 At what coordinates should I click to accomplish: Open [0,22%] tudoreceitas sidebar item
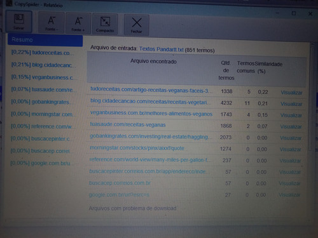point(43,53)
